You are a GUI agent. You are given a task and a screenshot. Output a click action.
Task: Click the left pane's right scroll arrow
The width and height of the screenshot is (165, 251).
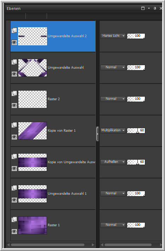click(x=93, y=245)
